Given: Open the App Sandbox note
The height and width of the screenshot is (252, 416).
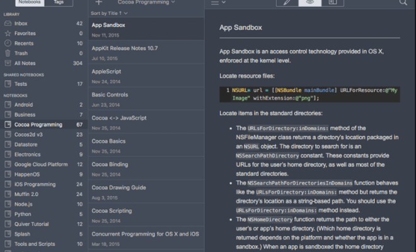Looking at the screenshot, I should coord(146,29).
